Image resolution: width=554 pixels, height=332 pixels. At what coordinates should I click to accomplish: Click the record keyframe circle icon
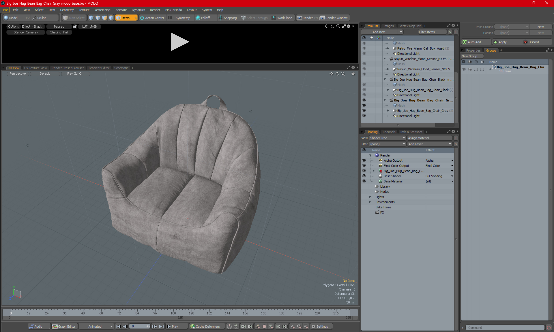pyautogui.click(x=264, y=327)
